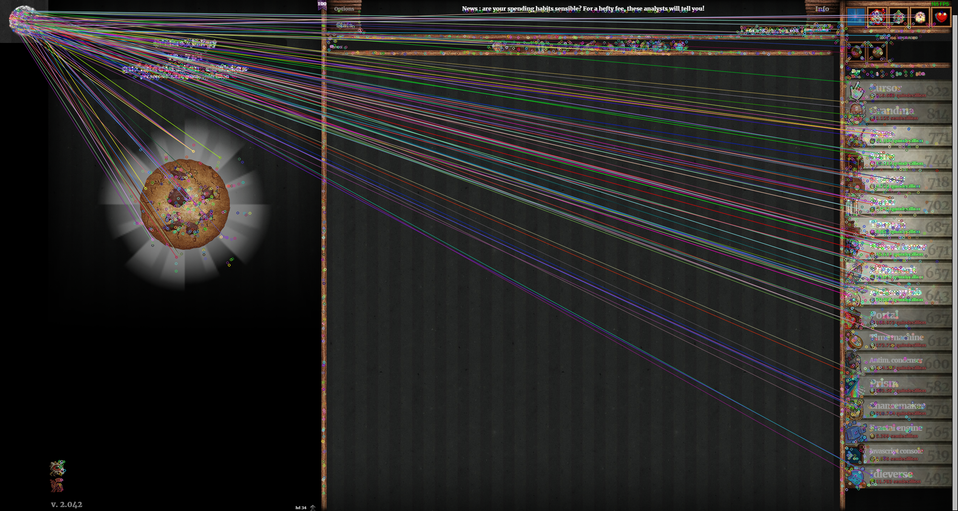This screenshot has height=511, width=958.
Task: Click the scrolling news ticker text
Action: (x=583, y=9)
